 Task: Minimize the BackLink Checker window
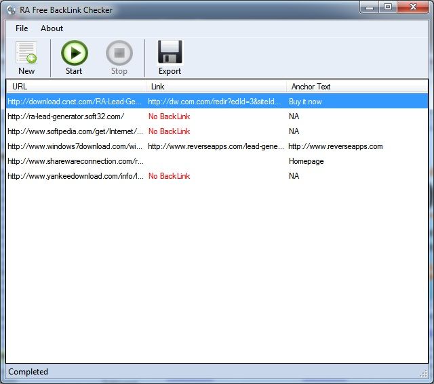tap(370, 7)
